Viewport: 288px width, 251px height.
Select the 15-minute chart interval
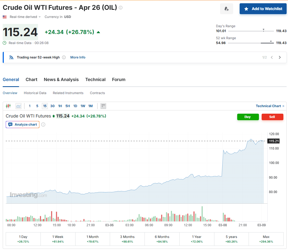point(45,106)
